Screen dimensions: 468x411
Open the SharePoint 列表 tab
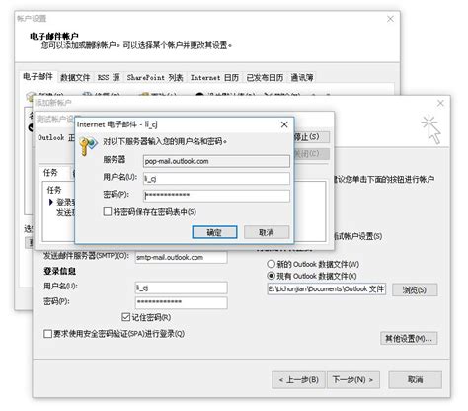click(x=155, y=78)
